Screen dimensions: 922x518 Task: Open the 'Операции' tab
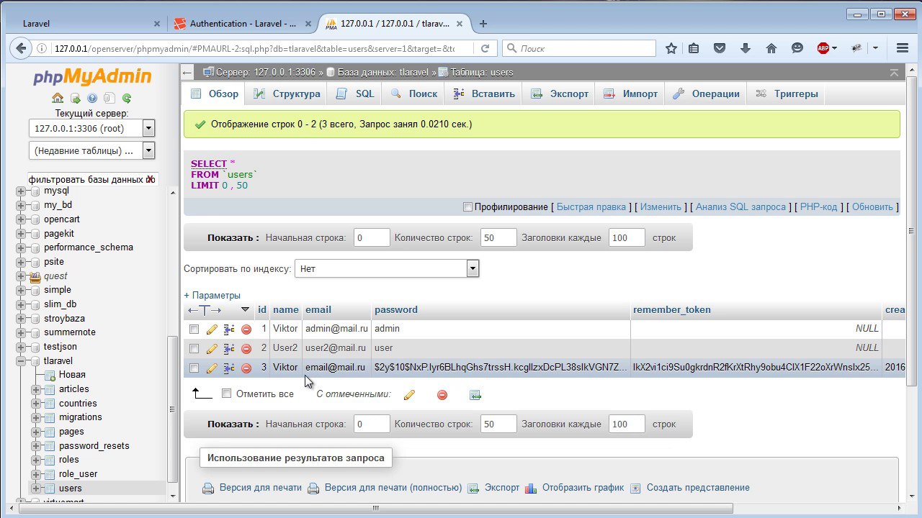[706, 94]
